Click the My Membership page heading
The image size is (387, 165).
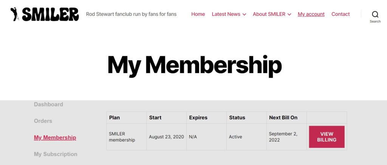[x=195, y=65]
